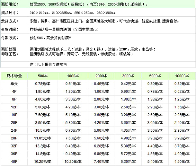The width and height of the screenshot is (196, 167).
Task: Click the 10000本 column header
Action: click(182, 75)
